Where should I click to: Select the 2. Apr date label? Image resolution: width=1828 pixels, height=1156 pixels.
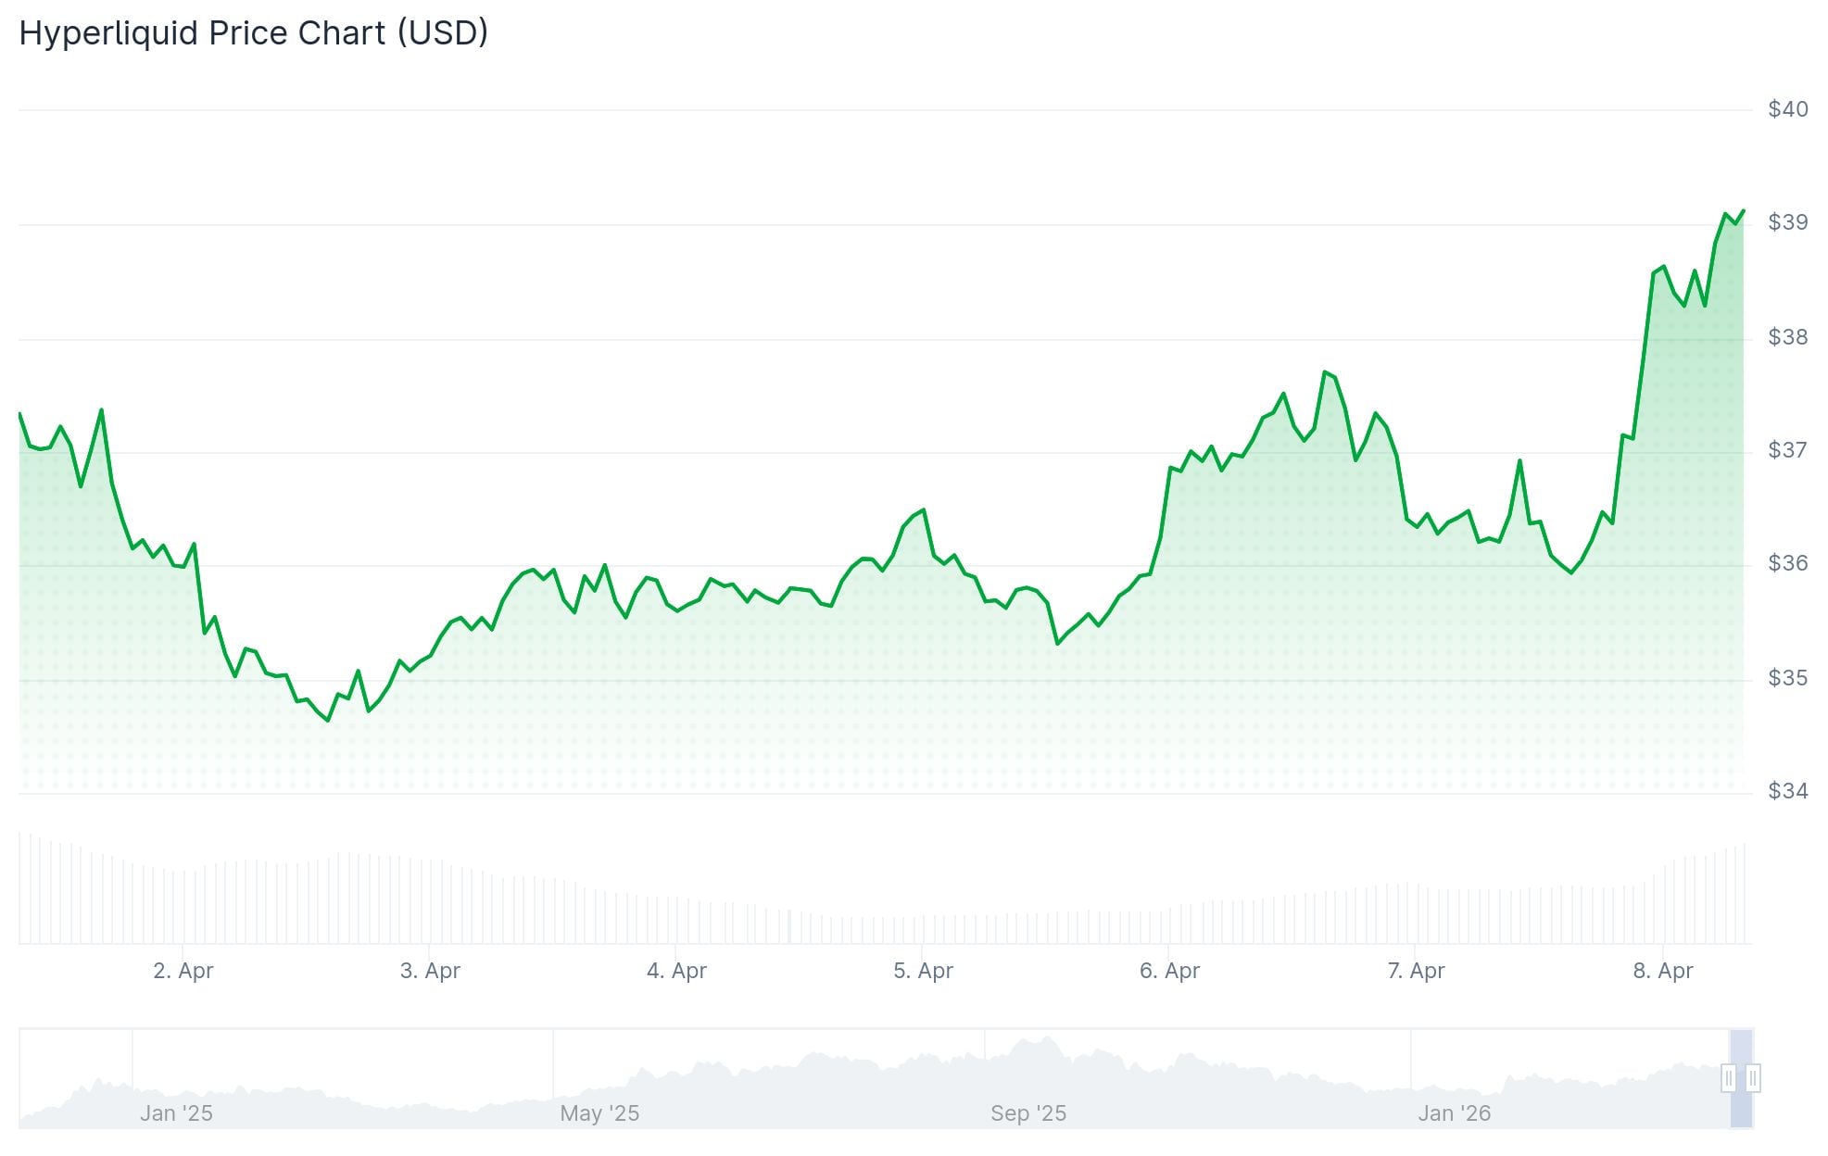tap(183, 972)
